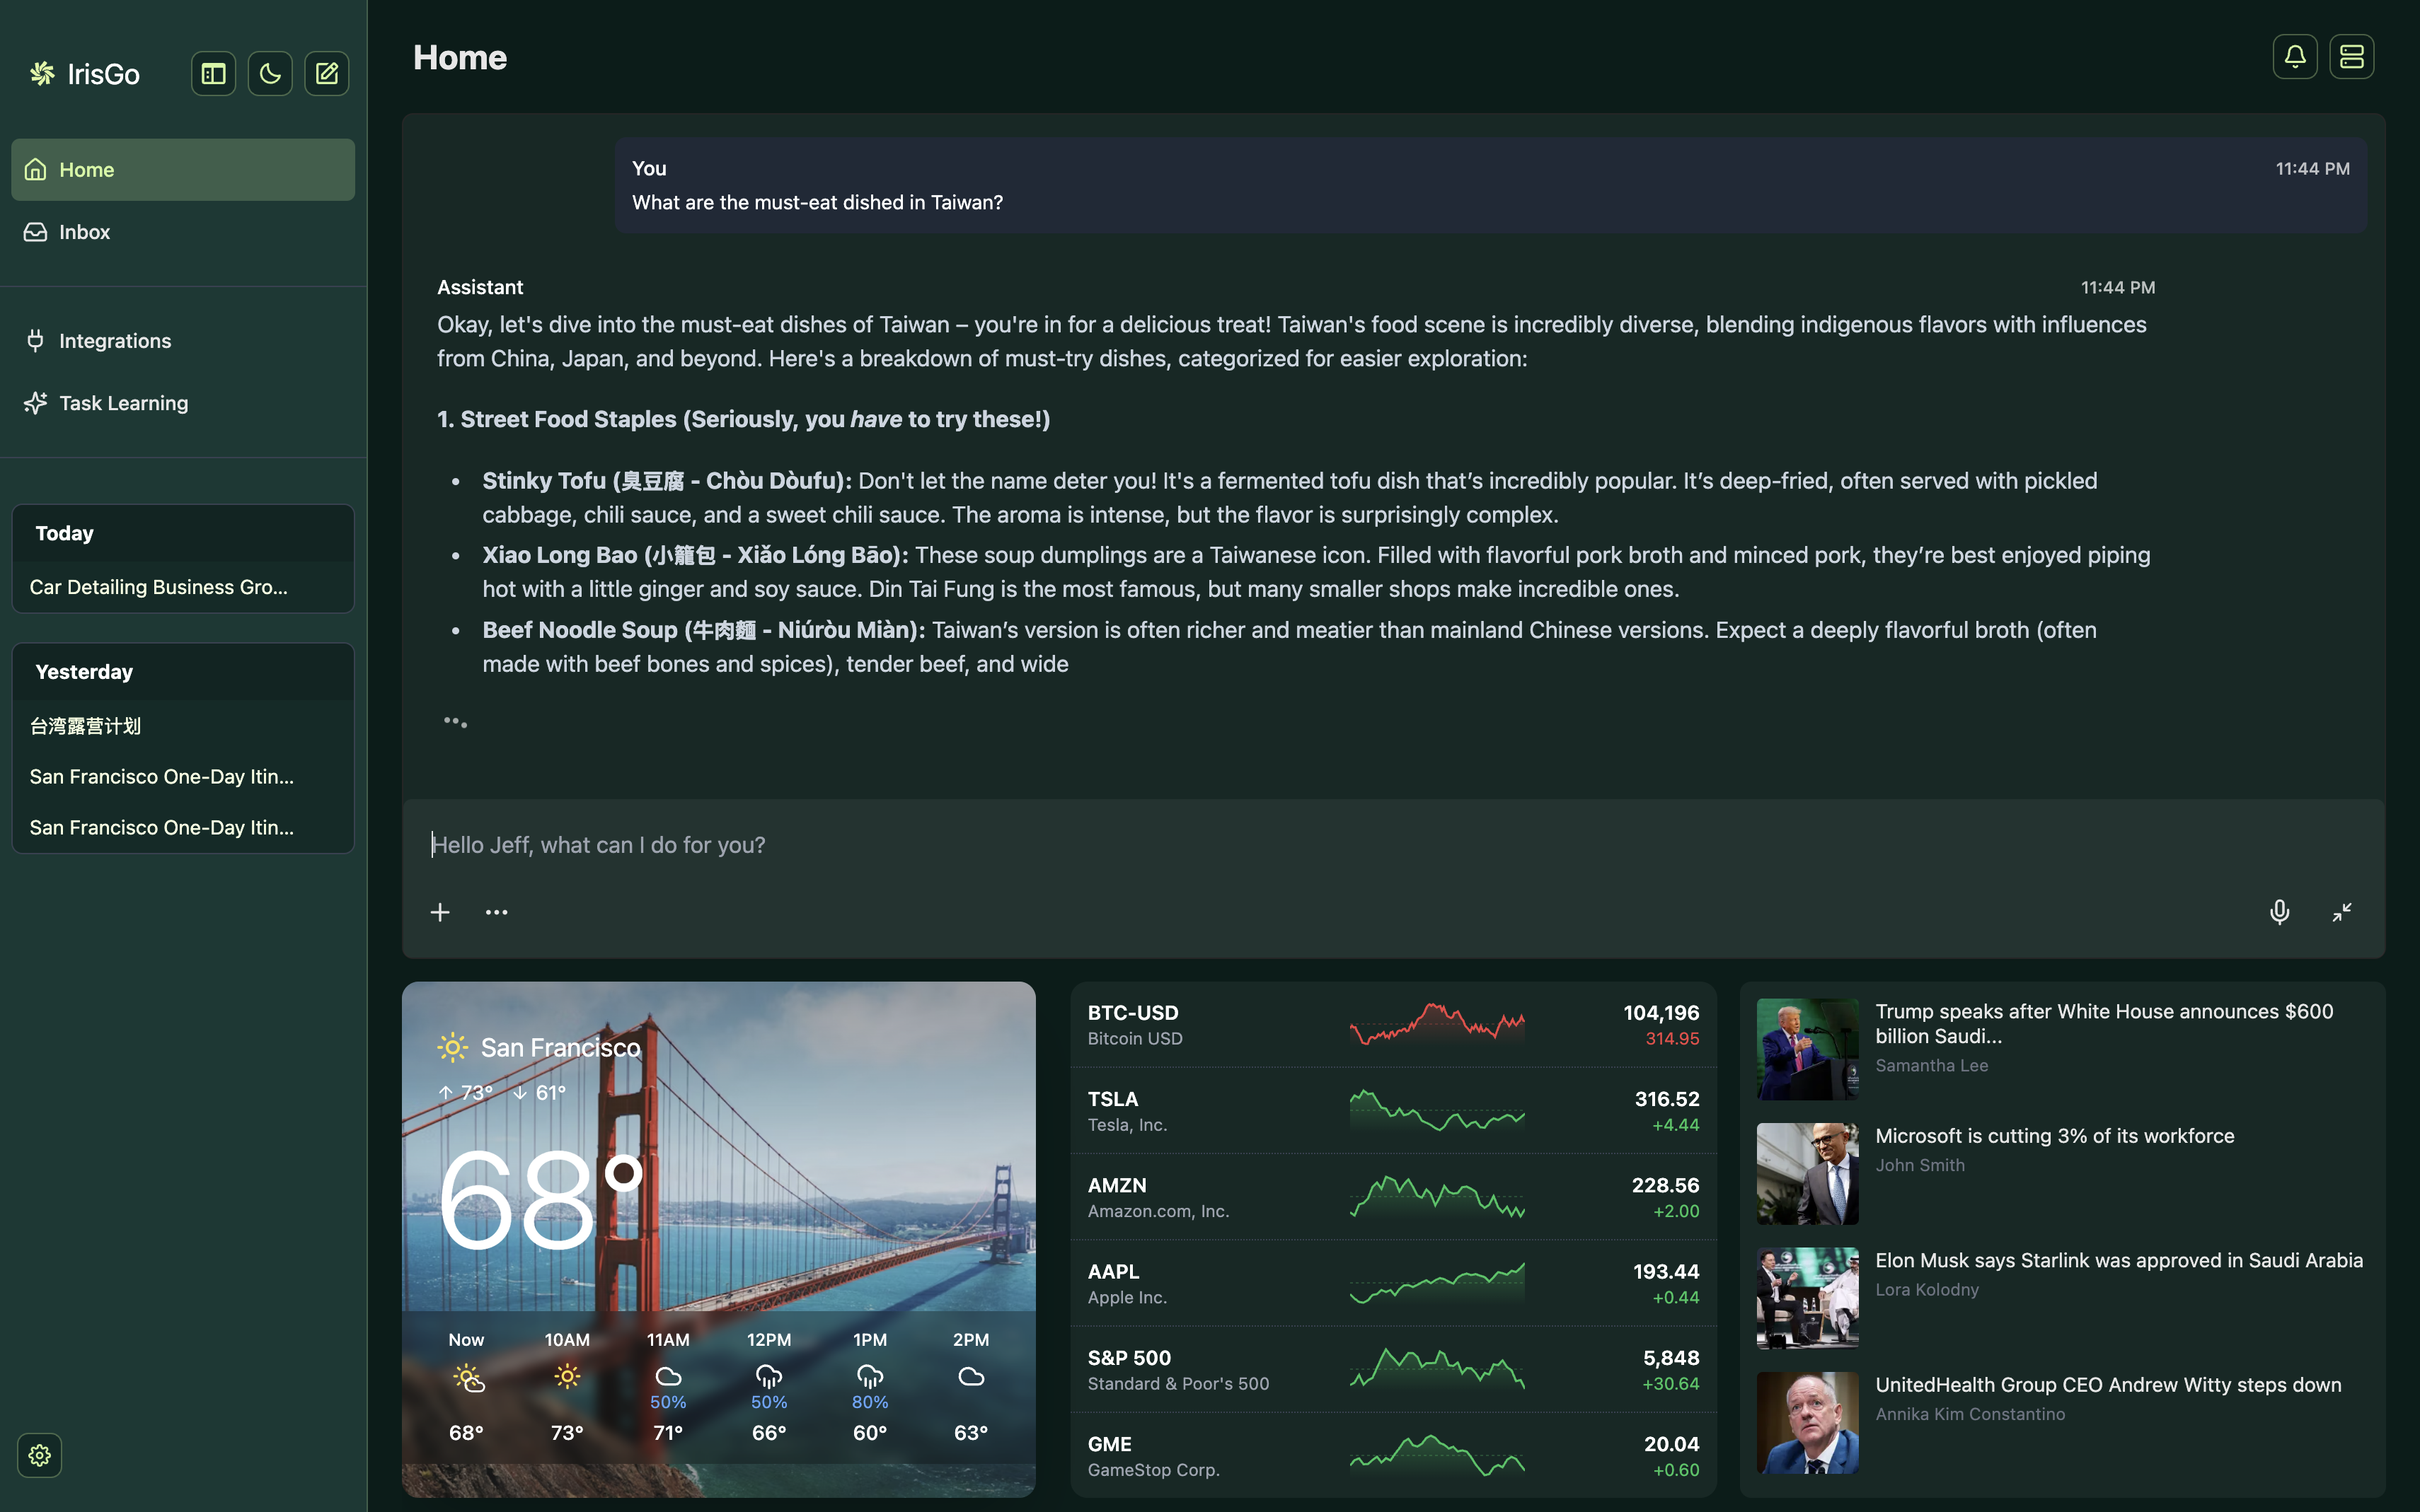Open the Car Detailing Business conversation
The height and width of the screenshot is (1512, 2420).
pos(158,587)
